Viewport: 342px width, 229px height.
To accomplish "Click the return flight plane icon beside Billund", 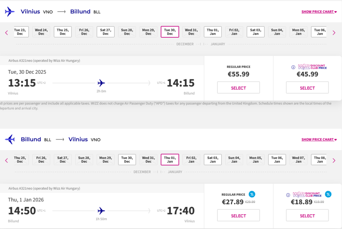I will (x=10, y=139).
